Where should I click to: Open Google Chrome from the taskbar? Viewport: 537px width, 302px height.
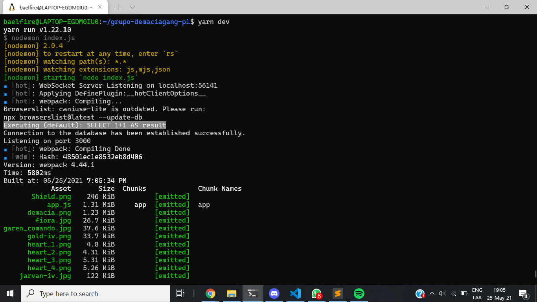(x=211, y=293)
